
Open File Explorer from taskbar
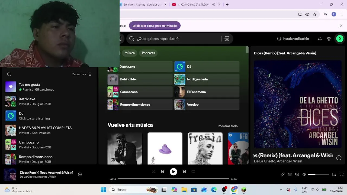coord(184,190)
